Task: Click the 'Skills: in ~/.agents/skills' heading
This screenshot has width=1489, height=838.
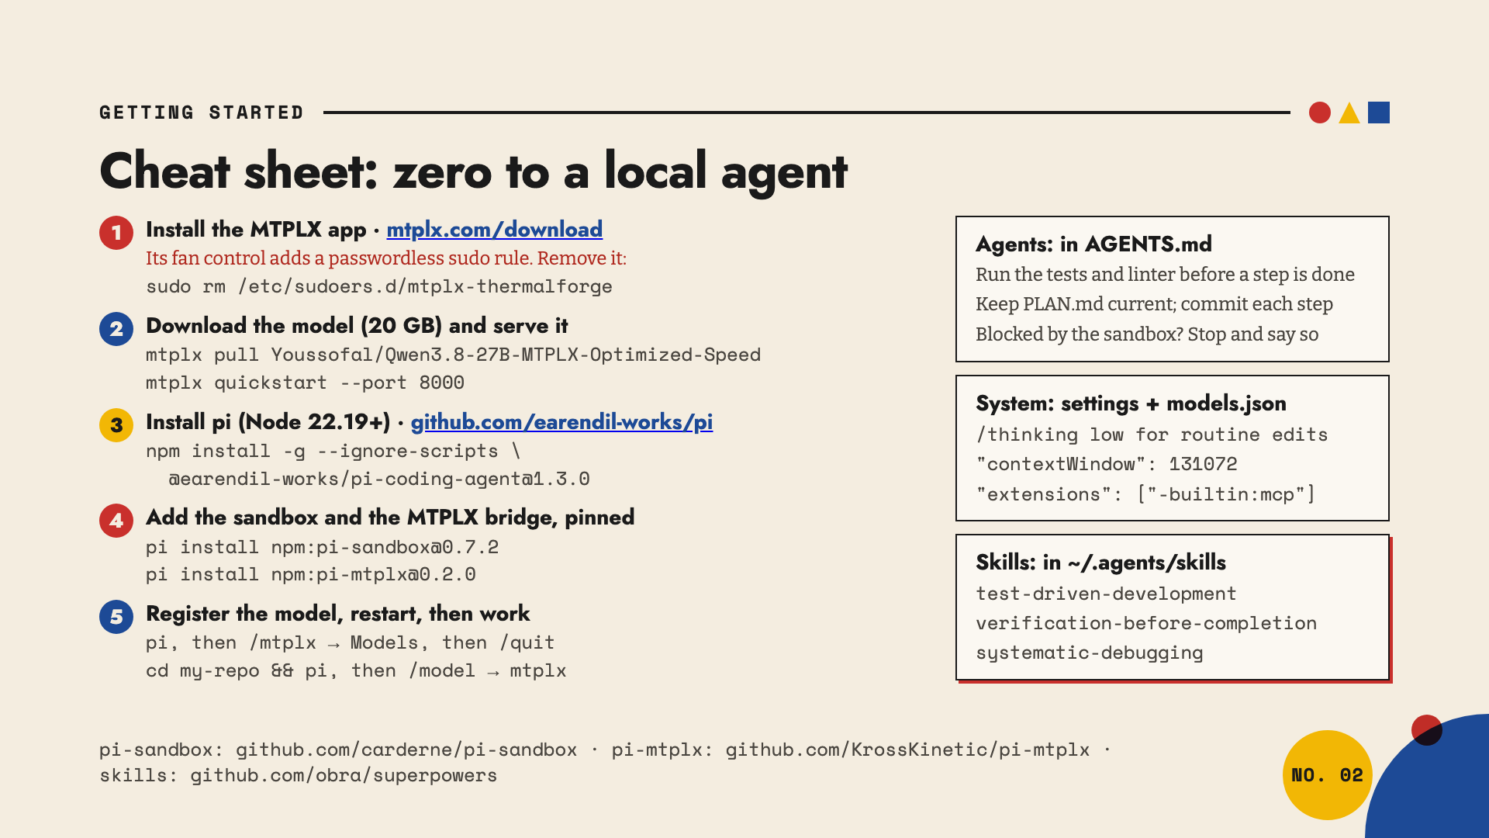Action: click(x=1100, y=563)
